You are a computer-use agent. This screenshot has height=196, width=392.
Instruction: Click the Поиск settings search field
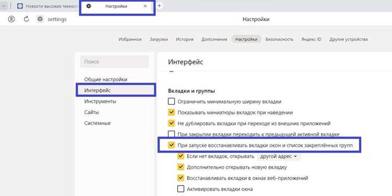[114, 62]
